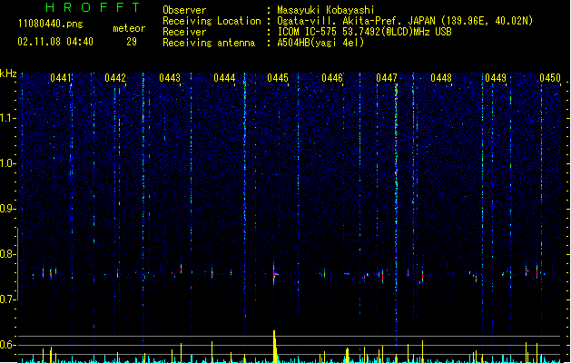Click the Receiving Location field label
The image size is (571, 363).
pos(212,21)
